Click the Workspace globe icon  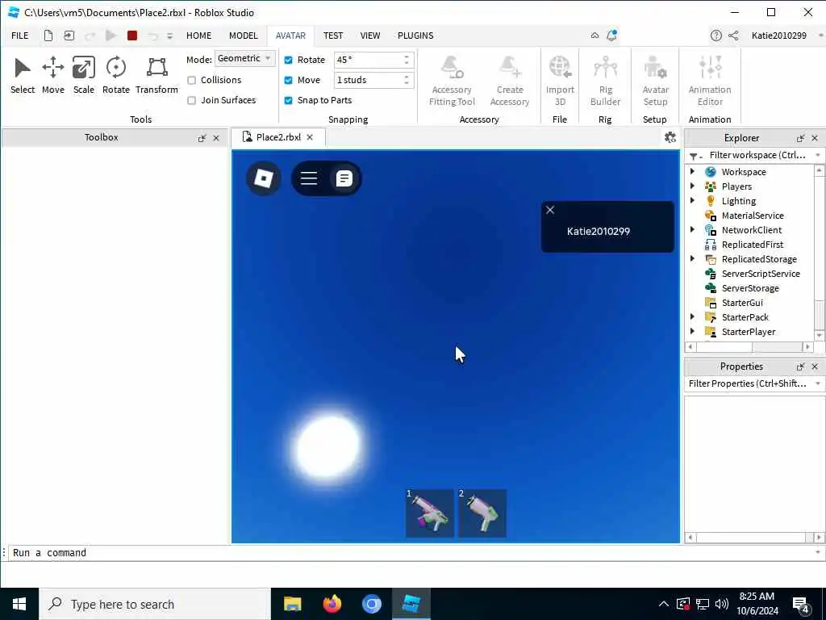[711, 172]
